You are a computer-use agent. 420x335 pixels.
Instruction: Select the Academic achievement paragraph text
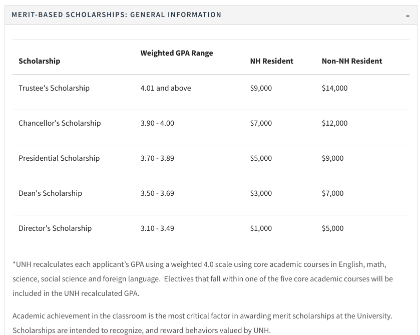(202, 323)
